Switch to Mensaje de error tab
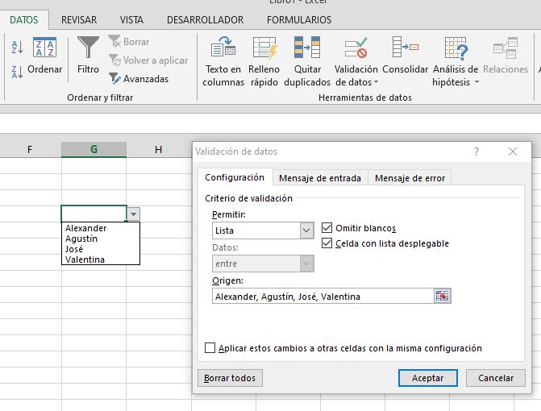This screenshot has width=541, height=411. point(410,178)
